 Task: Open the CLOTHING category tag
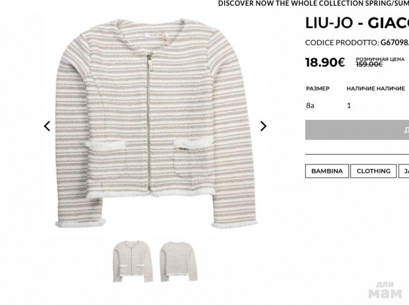[373, 171]
